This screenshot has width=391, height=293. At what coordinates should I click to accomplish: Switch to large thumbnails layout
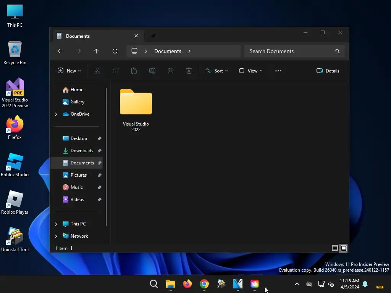344,248
